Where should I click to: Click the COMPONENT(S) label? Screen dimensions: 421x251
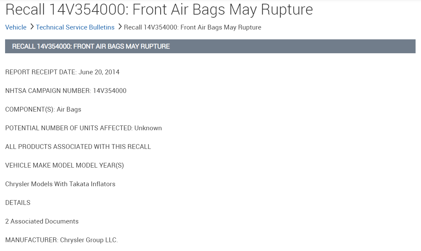pyautogui.click(x=30, y=110)
